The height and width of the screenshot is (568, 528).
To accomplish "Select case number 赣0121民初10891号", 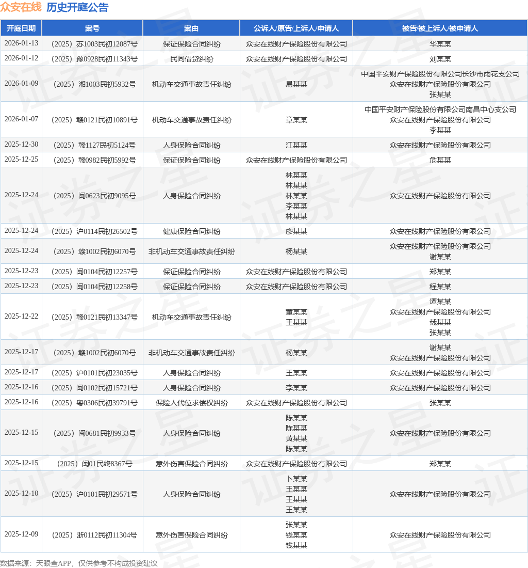I will 94,120.
